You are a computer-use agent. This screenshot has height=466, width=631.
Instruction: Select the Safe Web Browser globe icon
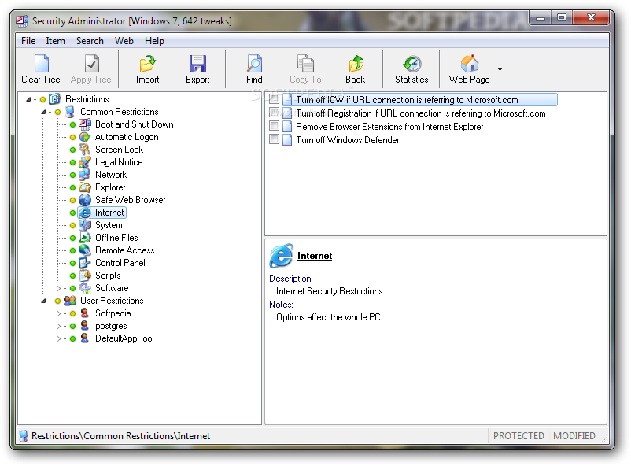tap(85, 200)
